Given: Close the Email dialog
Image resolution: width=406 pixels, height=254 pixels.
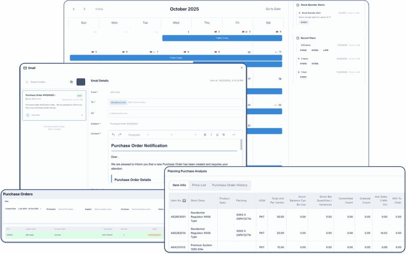Looking at the screenshot, I should tap(241, 68).
